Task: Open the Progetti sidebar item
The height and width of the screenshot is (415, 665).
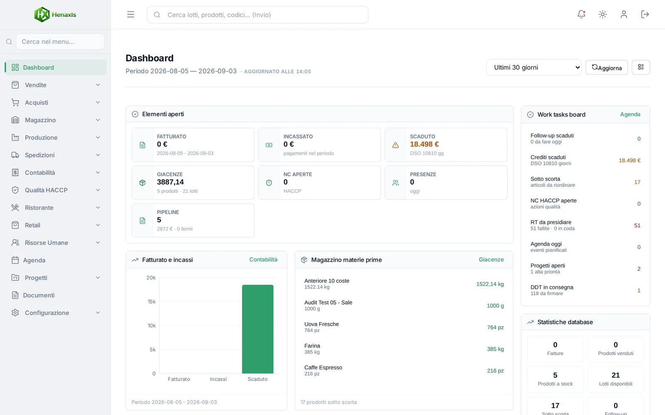Action: pos(56,278)
